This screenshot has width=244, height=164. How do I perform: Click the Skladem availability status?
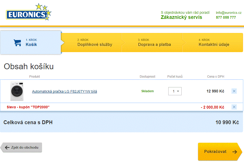147,91
